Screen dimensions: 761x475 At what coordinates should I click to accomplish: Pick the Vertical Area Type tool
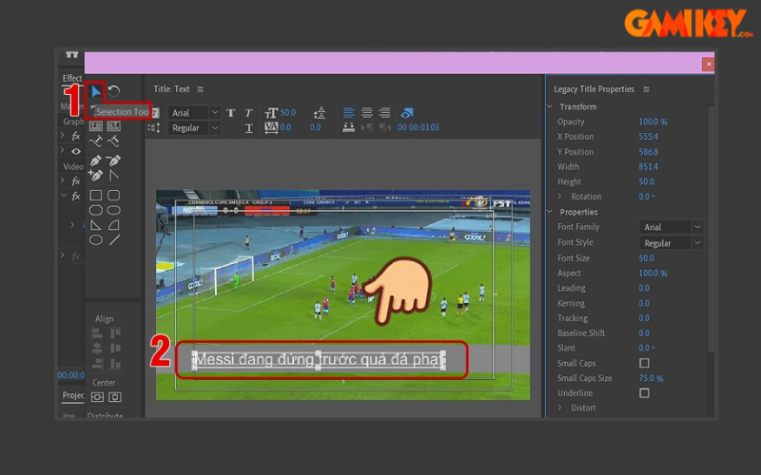(113, 126)
